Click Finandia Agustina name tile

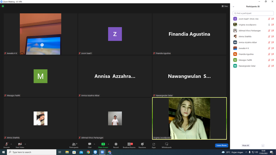pos(189,34)
